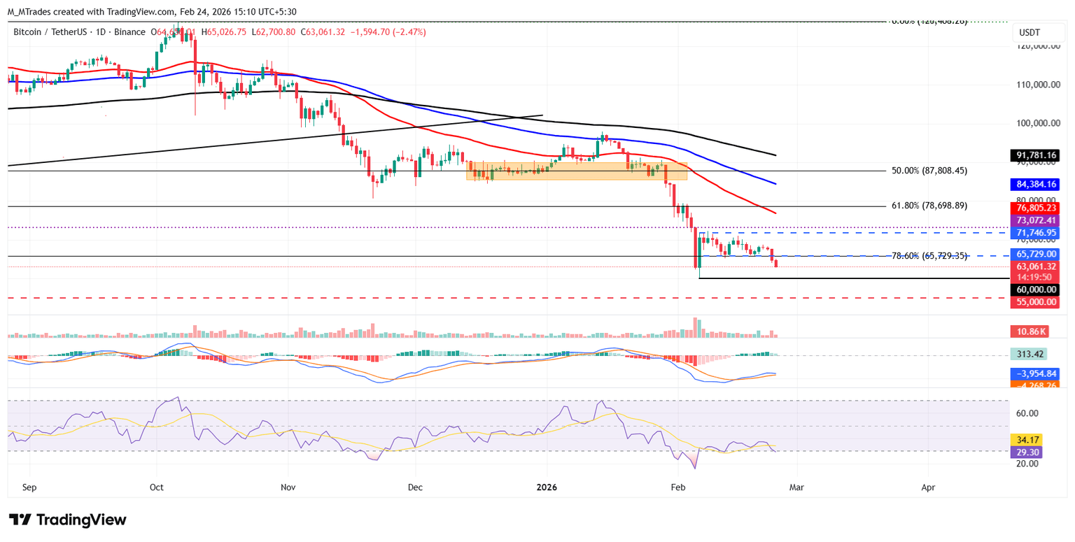Click the volume 10.86K value label
Image resolution: width=1075 pixels, height=542 pixels.
pos(1034,332)
